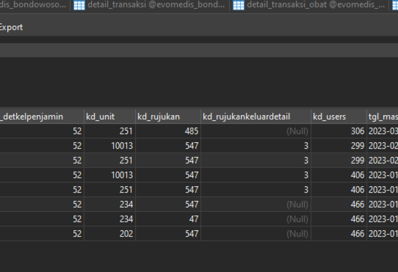
Task: Sort by kd_unit column header
Action: point(109,117)
